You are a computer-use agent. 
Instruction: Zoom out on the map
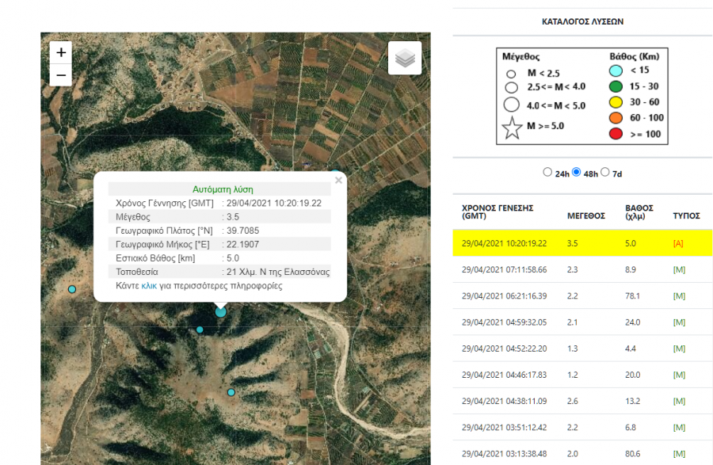pyautogui.click(x=61, y=76)
